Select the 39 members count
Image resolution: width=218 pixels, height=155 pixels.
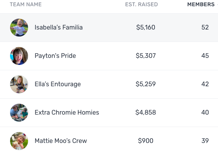(205, 141)
